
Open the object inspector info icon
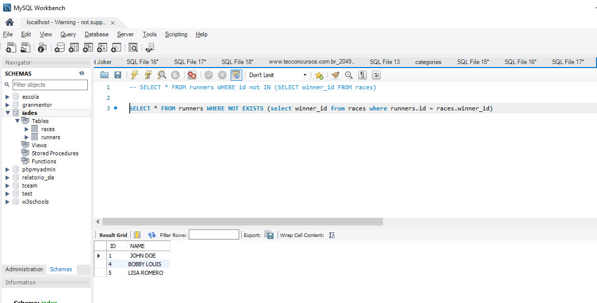tap(42, 47)
